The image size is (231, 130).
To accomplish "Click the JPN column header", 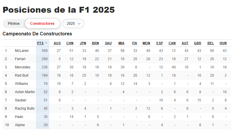I will coord(83,43).
